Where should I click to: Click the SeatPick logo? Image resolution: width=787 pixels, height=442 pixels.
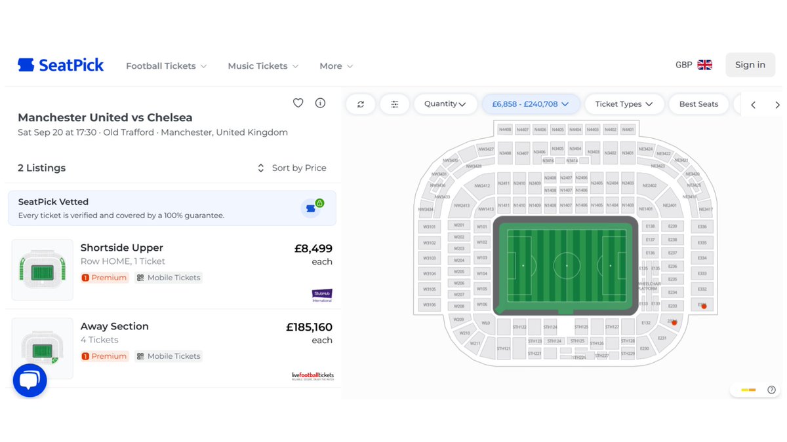coord(60,65)
